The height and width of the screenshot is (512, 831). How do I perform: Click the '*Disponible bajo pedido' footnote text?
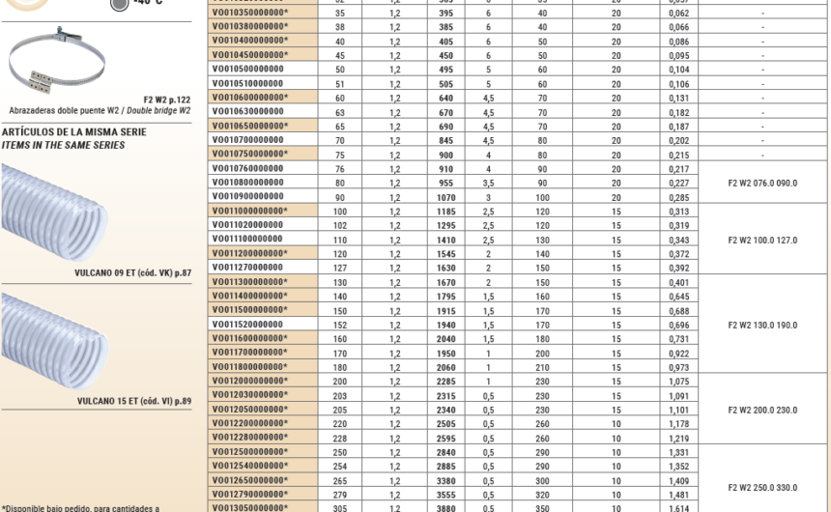80,507
